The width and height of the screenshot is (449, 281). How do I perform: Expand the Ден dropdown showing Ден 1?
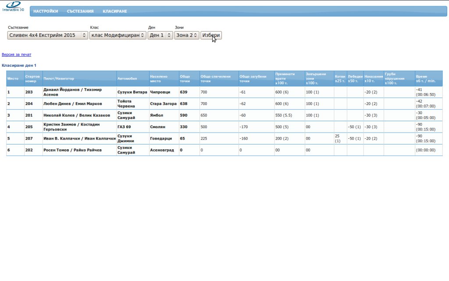pyautogui.click(x=160, y=35)
